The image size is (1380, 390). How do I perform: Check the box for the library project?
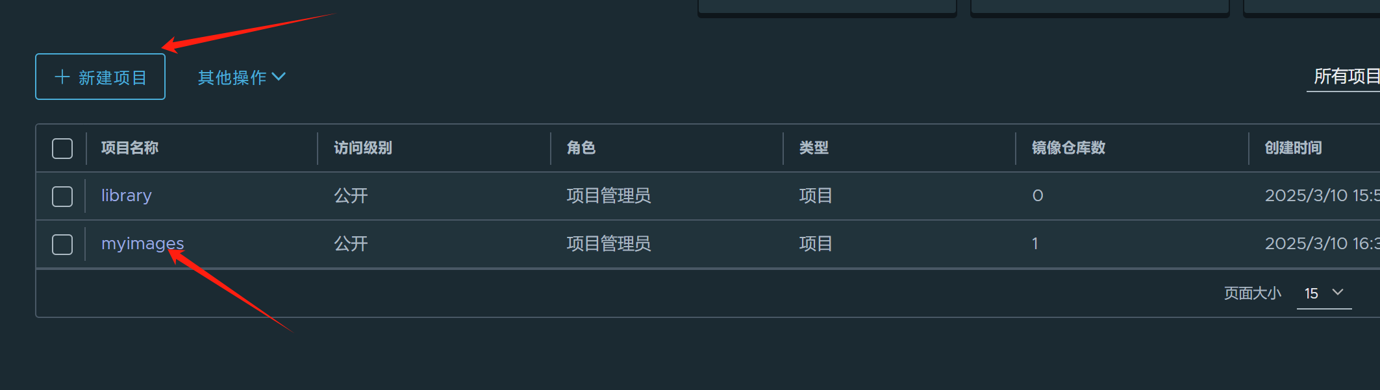62,197
